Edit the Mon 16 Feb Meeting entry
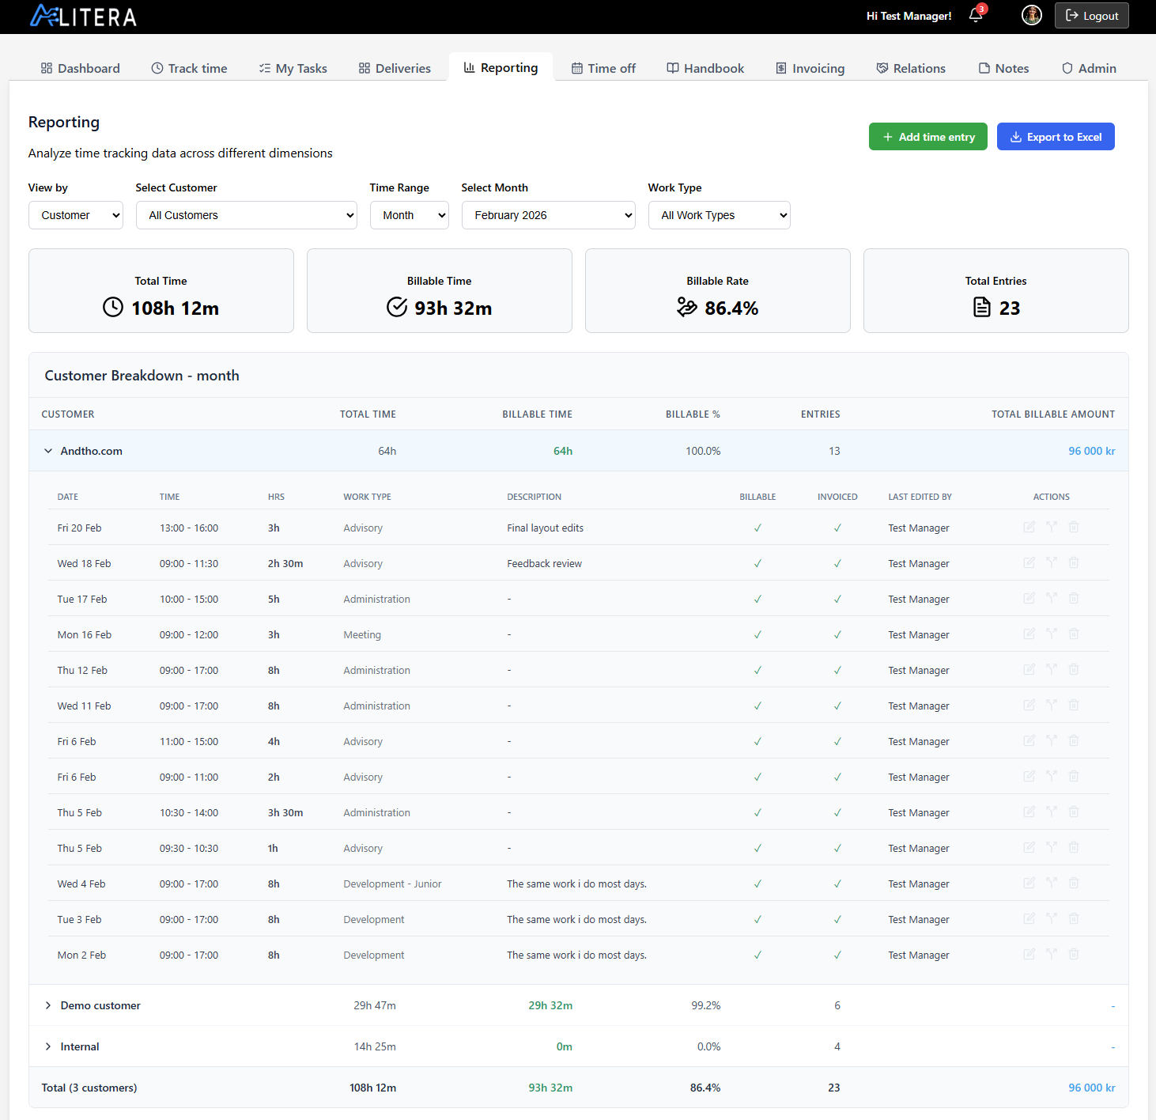The height and width of the screenshot is (1120, 1156). [1029, 634]
